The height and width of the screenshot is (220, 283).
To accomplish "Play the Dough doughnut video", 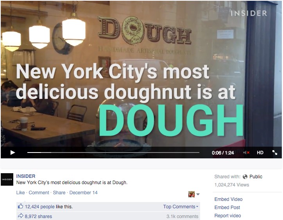I will pyautogui.click(x=13, y=153).
